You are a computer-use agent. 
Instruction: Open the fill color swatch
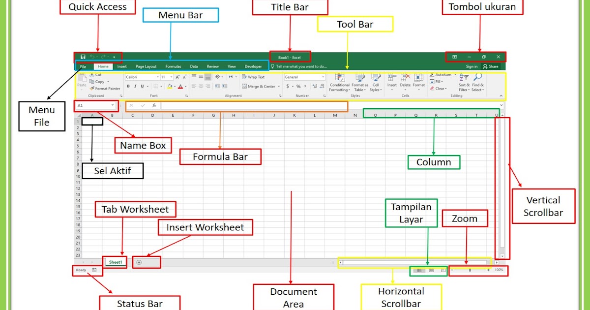coord(170,87)
